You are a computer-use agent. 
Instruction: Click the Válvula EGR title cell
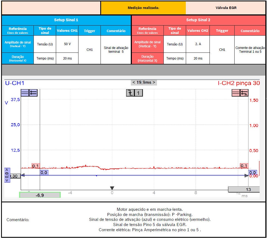click(x=226, y=8)
